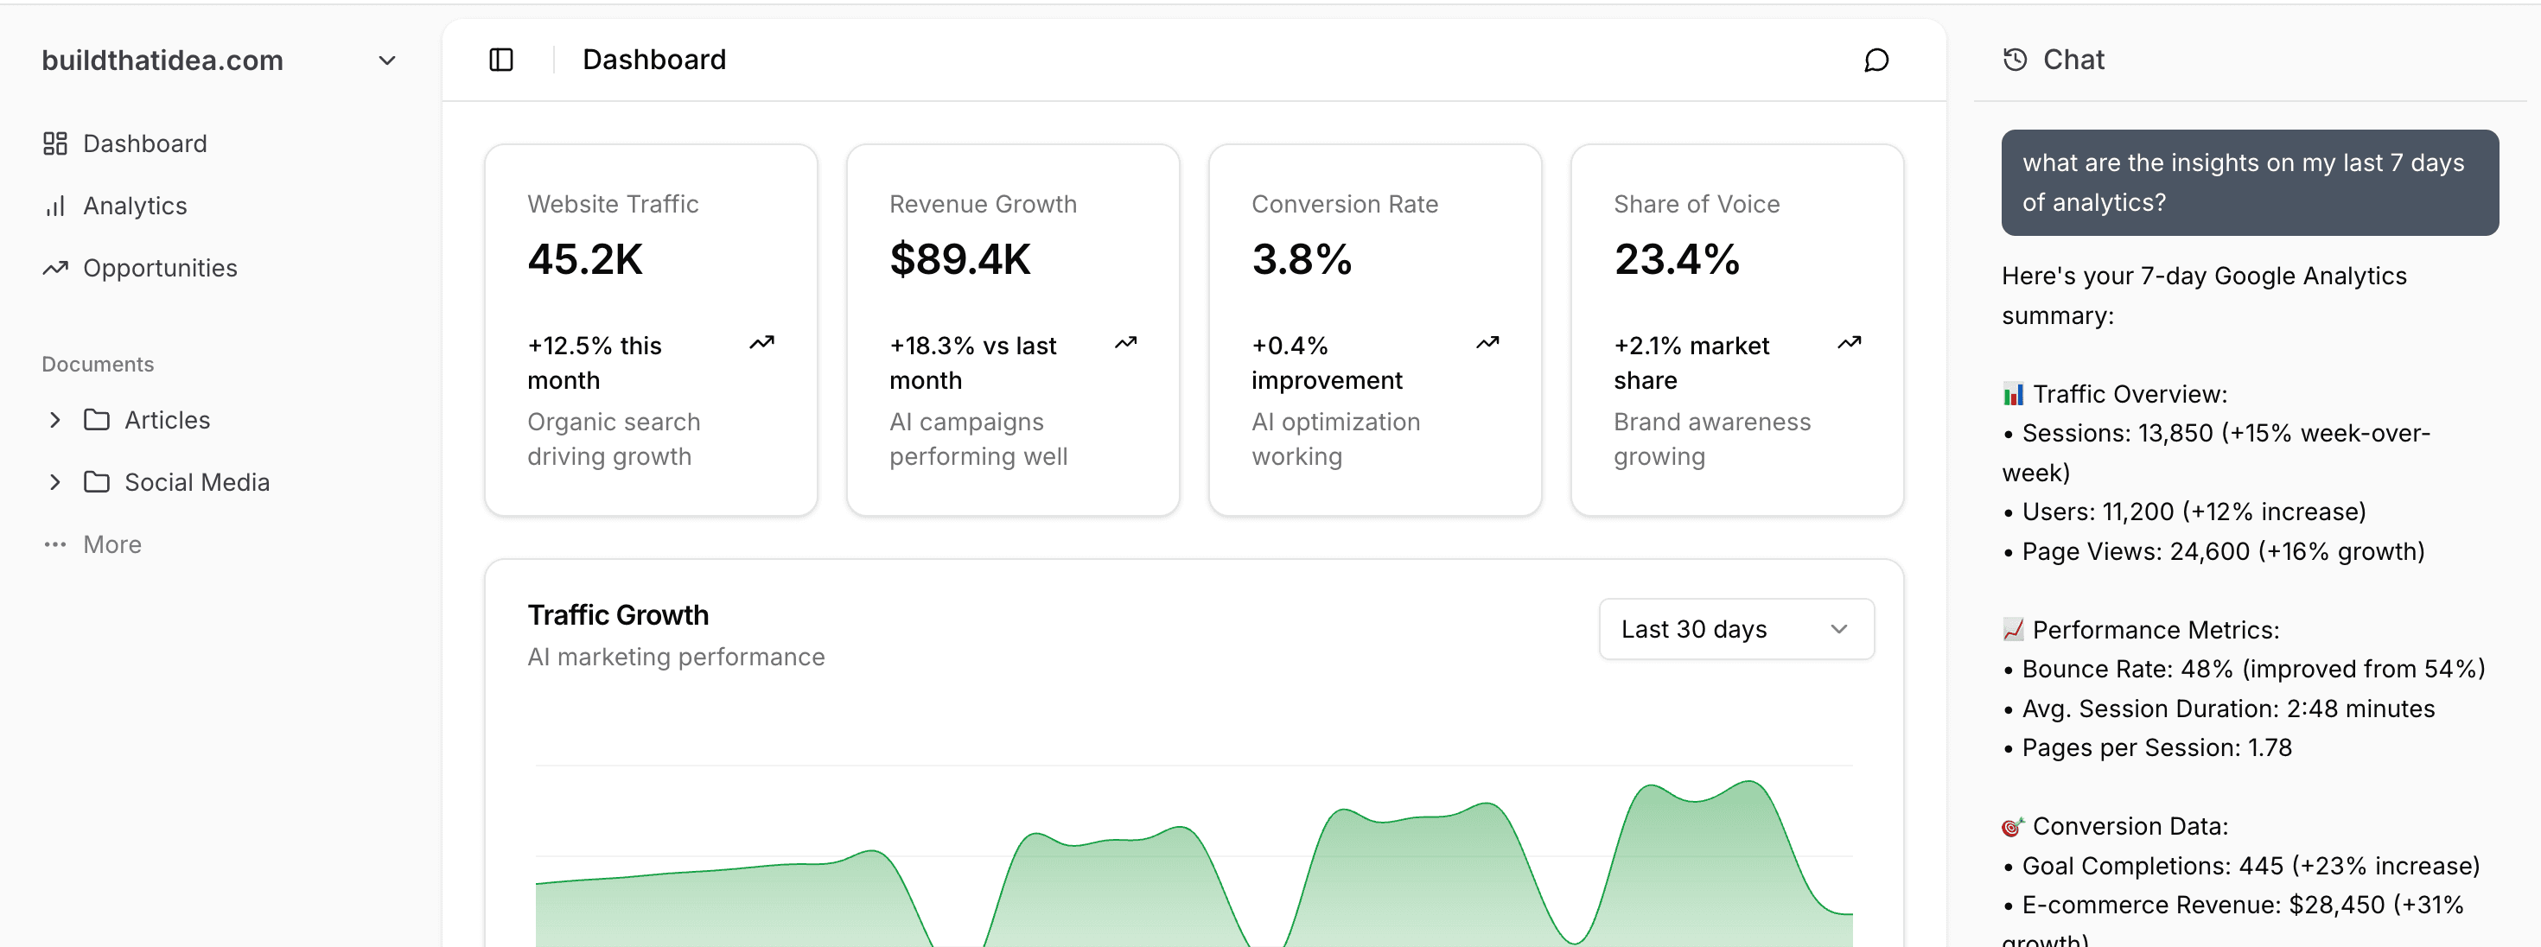Image resolution: width=2541 pixels, height=947 pixels.
Task: Click the Documents section label
Action: [x=98, y=365]
